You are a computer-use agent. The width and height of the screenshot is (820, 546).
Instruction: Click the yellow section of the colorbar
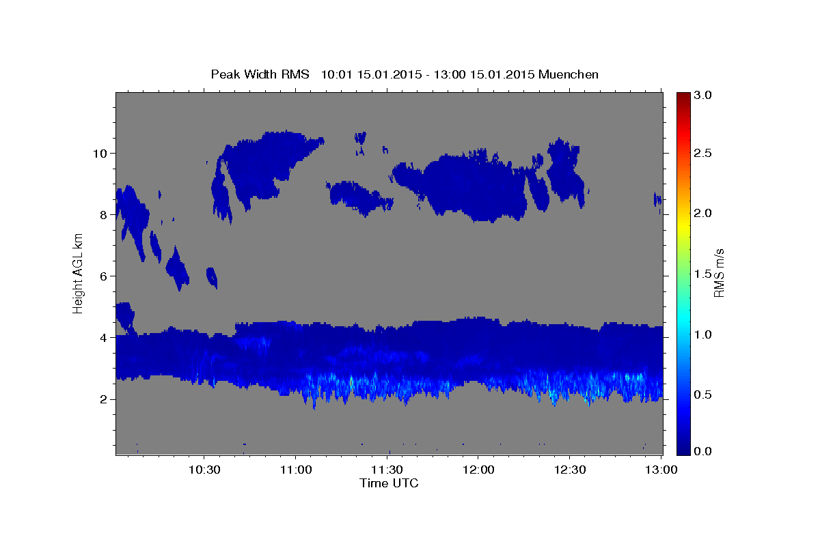[683, 223]
